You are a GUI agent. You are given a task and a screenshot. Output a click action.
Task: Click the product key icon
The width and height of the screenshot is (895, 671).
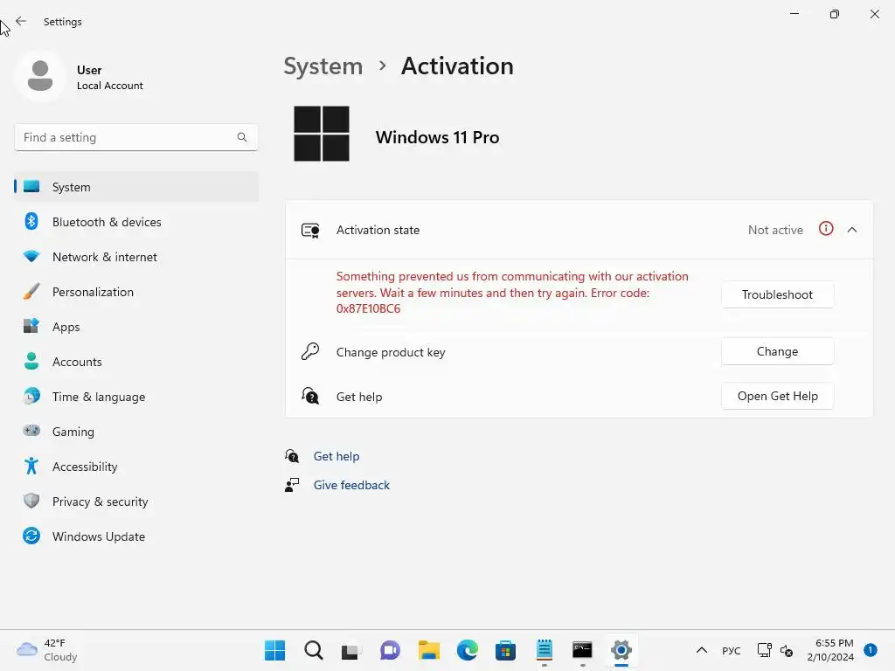tap(310, 351)
